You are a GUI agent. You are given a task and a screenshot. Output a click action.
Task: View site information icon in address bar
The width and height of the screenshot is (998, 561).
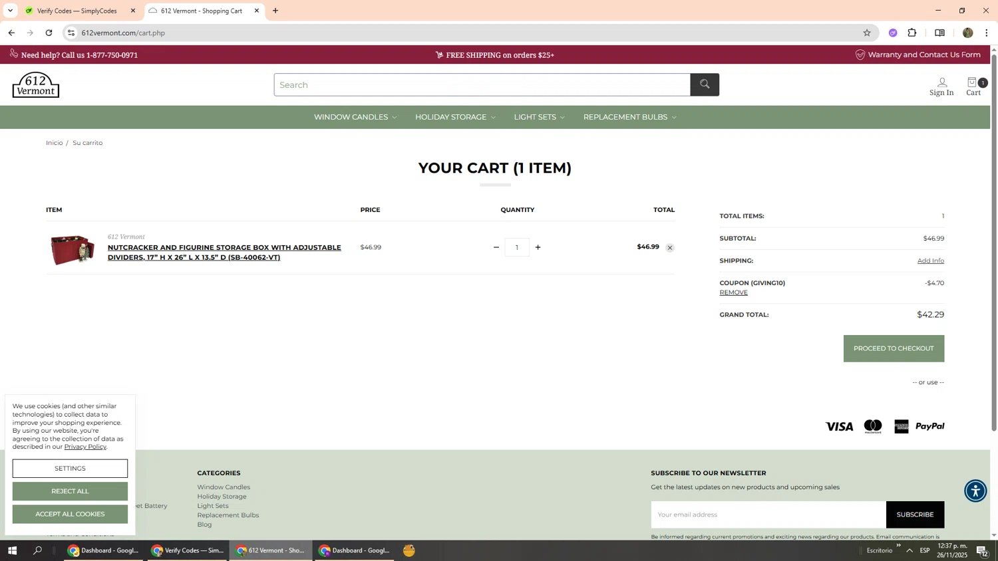pyautogui.click(x=71, y=33)
